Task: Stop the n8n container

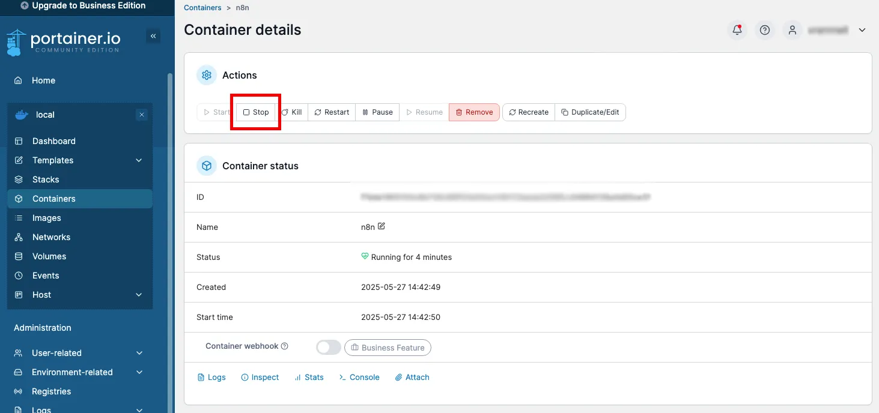Action: 256,112
